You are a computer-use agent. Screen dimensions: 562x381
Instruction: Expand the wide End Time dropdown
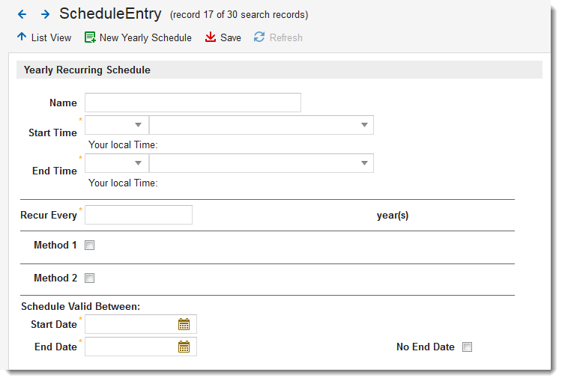[x=261, y=163]
